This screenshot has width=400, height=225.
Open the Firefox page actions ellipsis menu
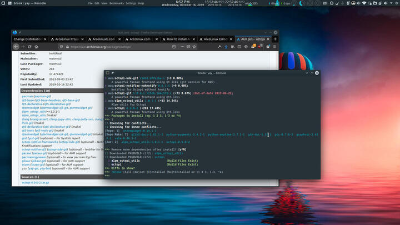coord(182,47)
